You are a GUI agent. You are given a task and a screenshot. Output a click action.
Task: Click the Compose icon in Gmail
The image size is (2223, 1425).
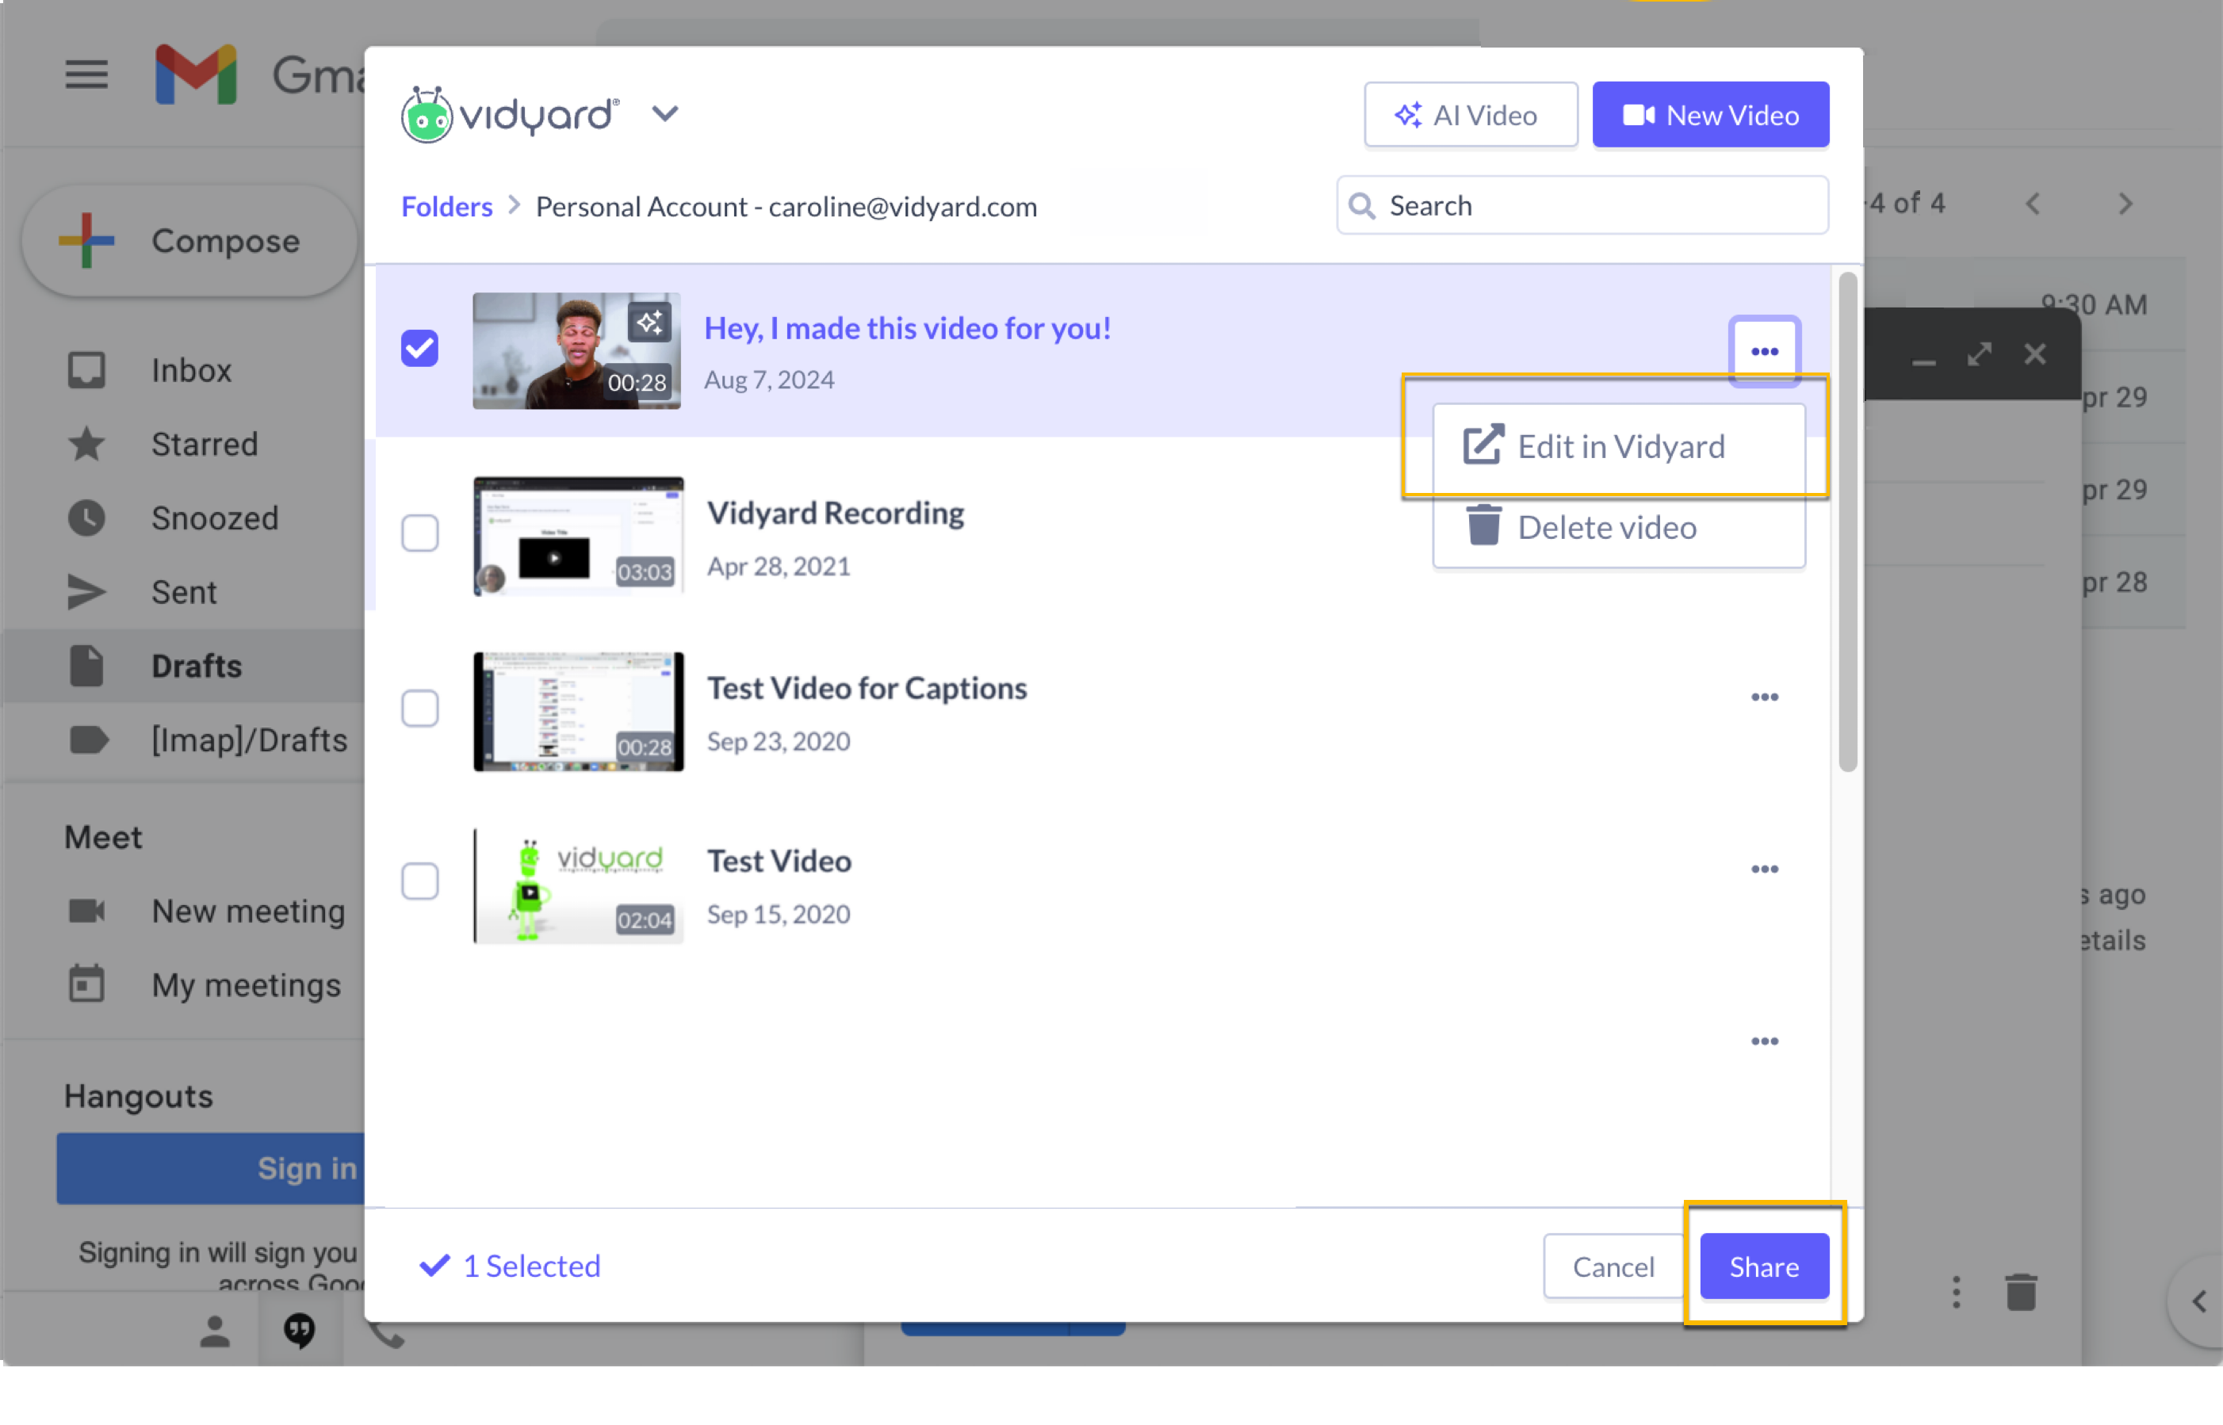point(86,241)
